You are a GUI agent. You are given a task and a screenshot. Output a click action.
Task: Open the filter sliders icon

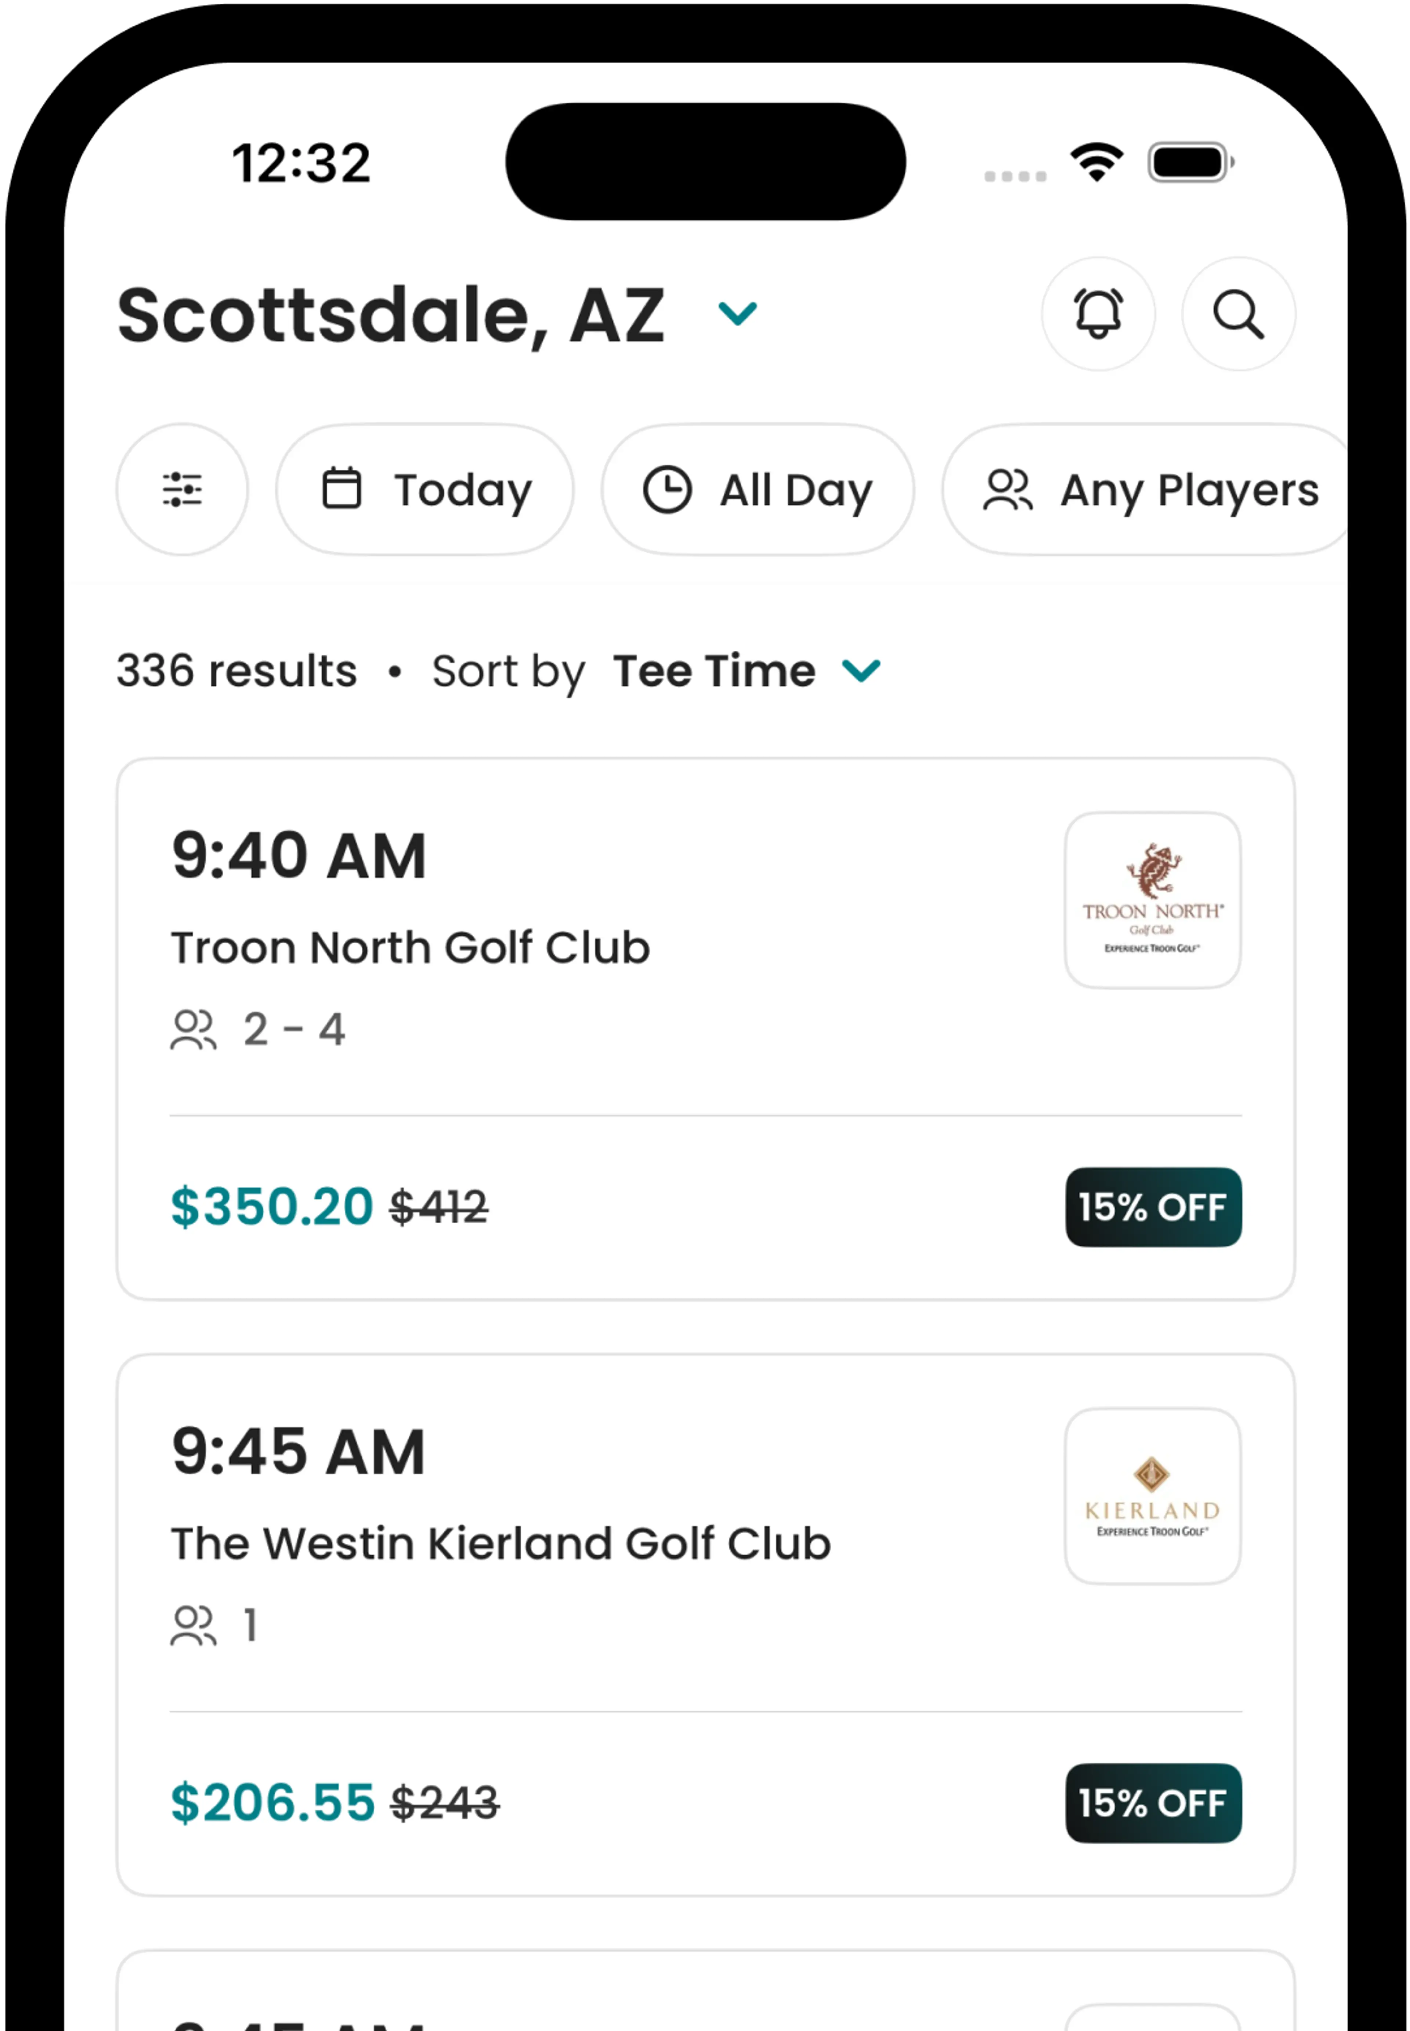click(x=182, y=489)
